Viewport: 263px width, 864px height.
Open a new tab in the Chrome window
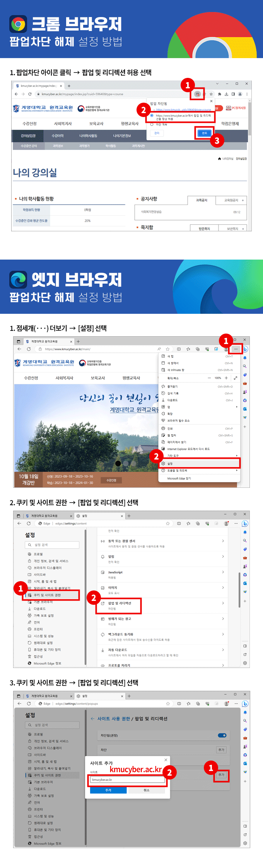pos(69,86)
